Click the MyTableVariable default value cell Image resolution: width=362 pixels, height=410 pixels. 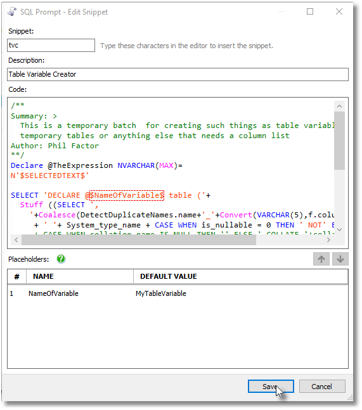click(x=161, y=293)
